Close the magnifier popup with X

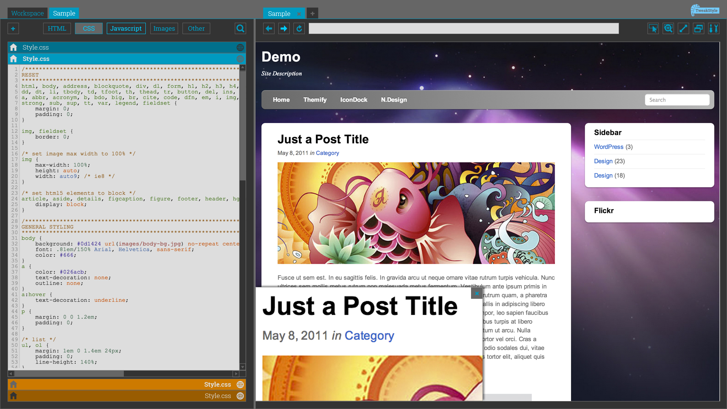pyautogui.click(x=477, y=293)
